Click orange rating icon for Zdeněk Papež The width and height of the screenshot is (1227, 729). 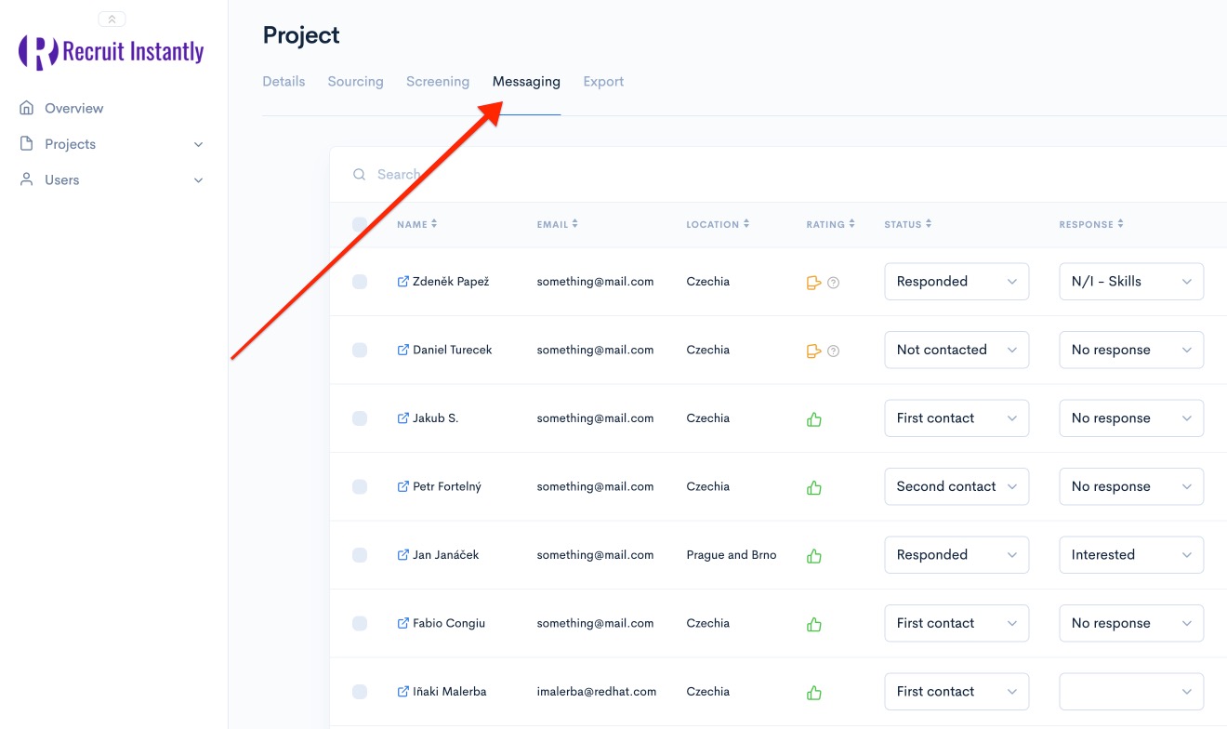click(x=814, y=283)
